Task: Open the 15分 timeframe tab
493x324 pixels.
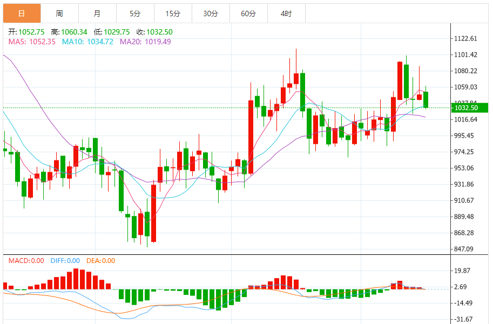Action: pyautogui.click(x=173, y=13)
